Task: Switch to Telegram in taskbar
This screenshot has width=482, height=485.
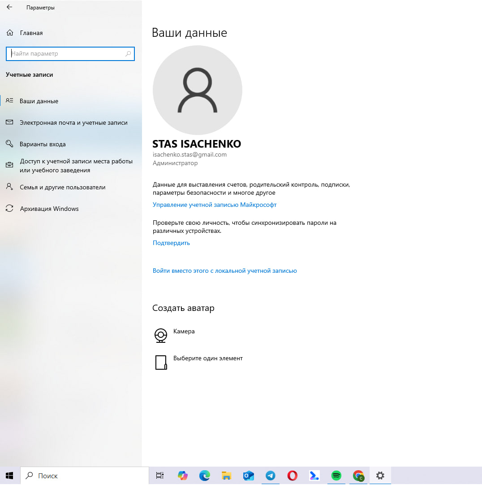Action: pos(271,476)
